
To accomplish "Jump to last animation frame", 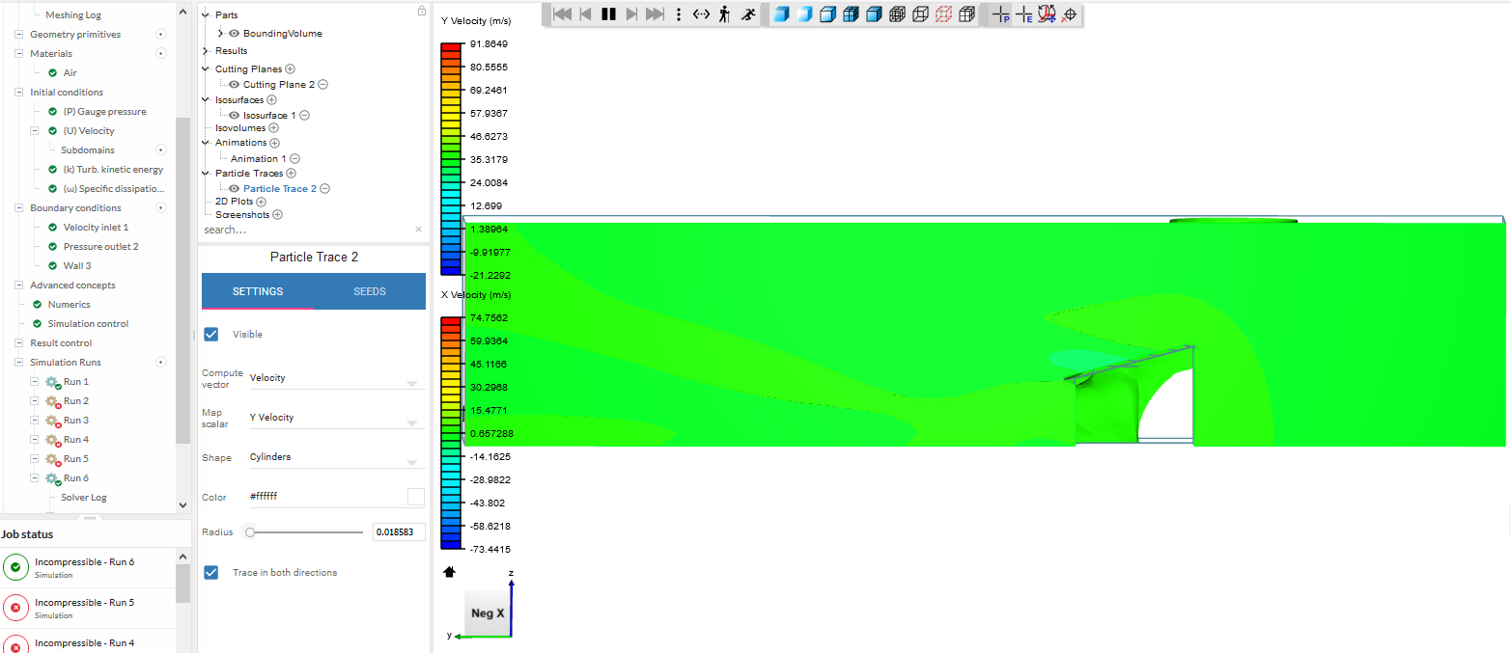I will [x=655, y=14].
